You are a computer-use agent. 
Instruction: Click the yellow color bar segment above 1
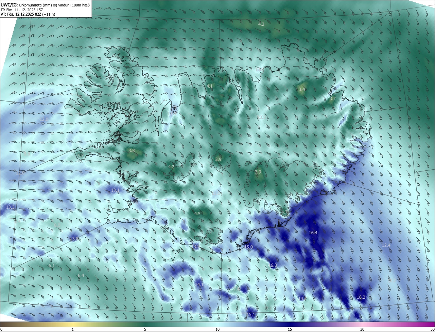point(73,324)
